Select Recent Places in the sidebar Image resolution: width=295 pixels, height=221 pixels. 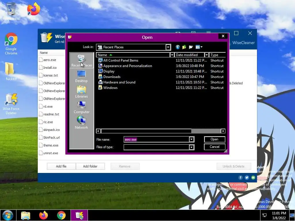pos(82,60)
